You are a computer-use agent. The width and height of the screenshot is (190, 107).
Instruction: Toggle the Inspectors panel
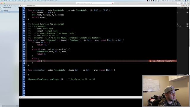(x=188, y=3)
